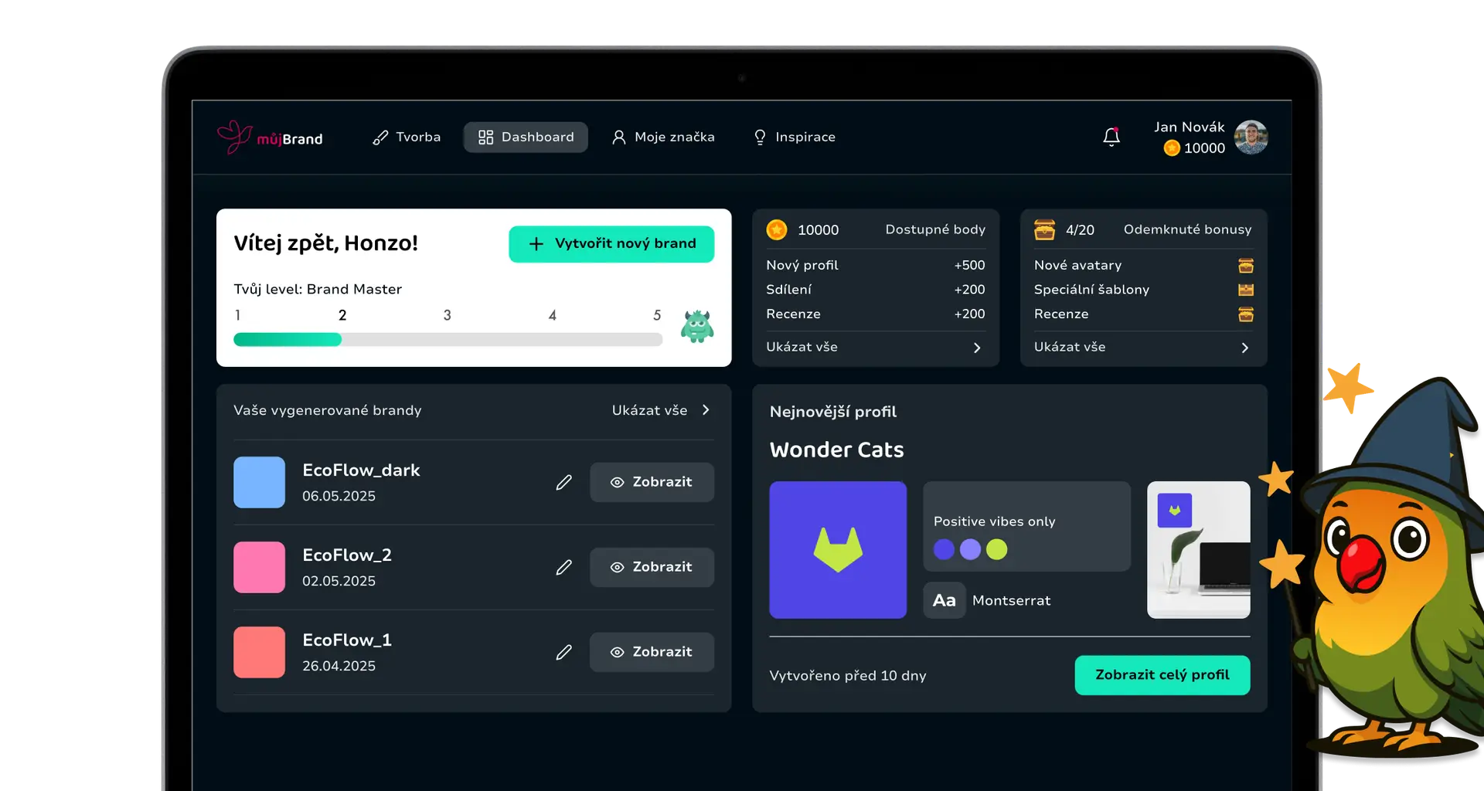Edit EcoFlow_dark with the pencil icon
1484x791 pixels.
tap(563, 482)
